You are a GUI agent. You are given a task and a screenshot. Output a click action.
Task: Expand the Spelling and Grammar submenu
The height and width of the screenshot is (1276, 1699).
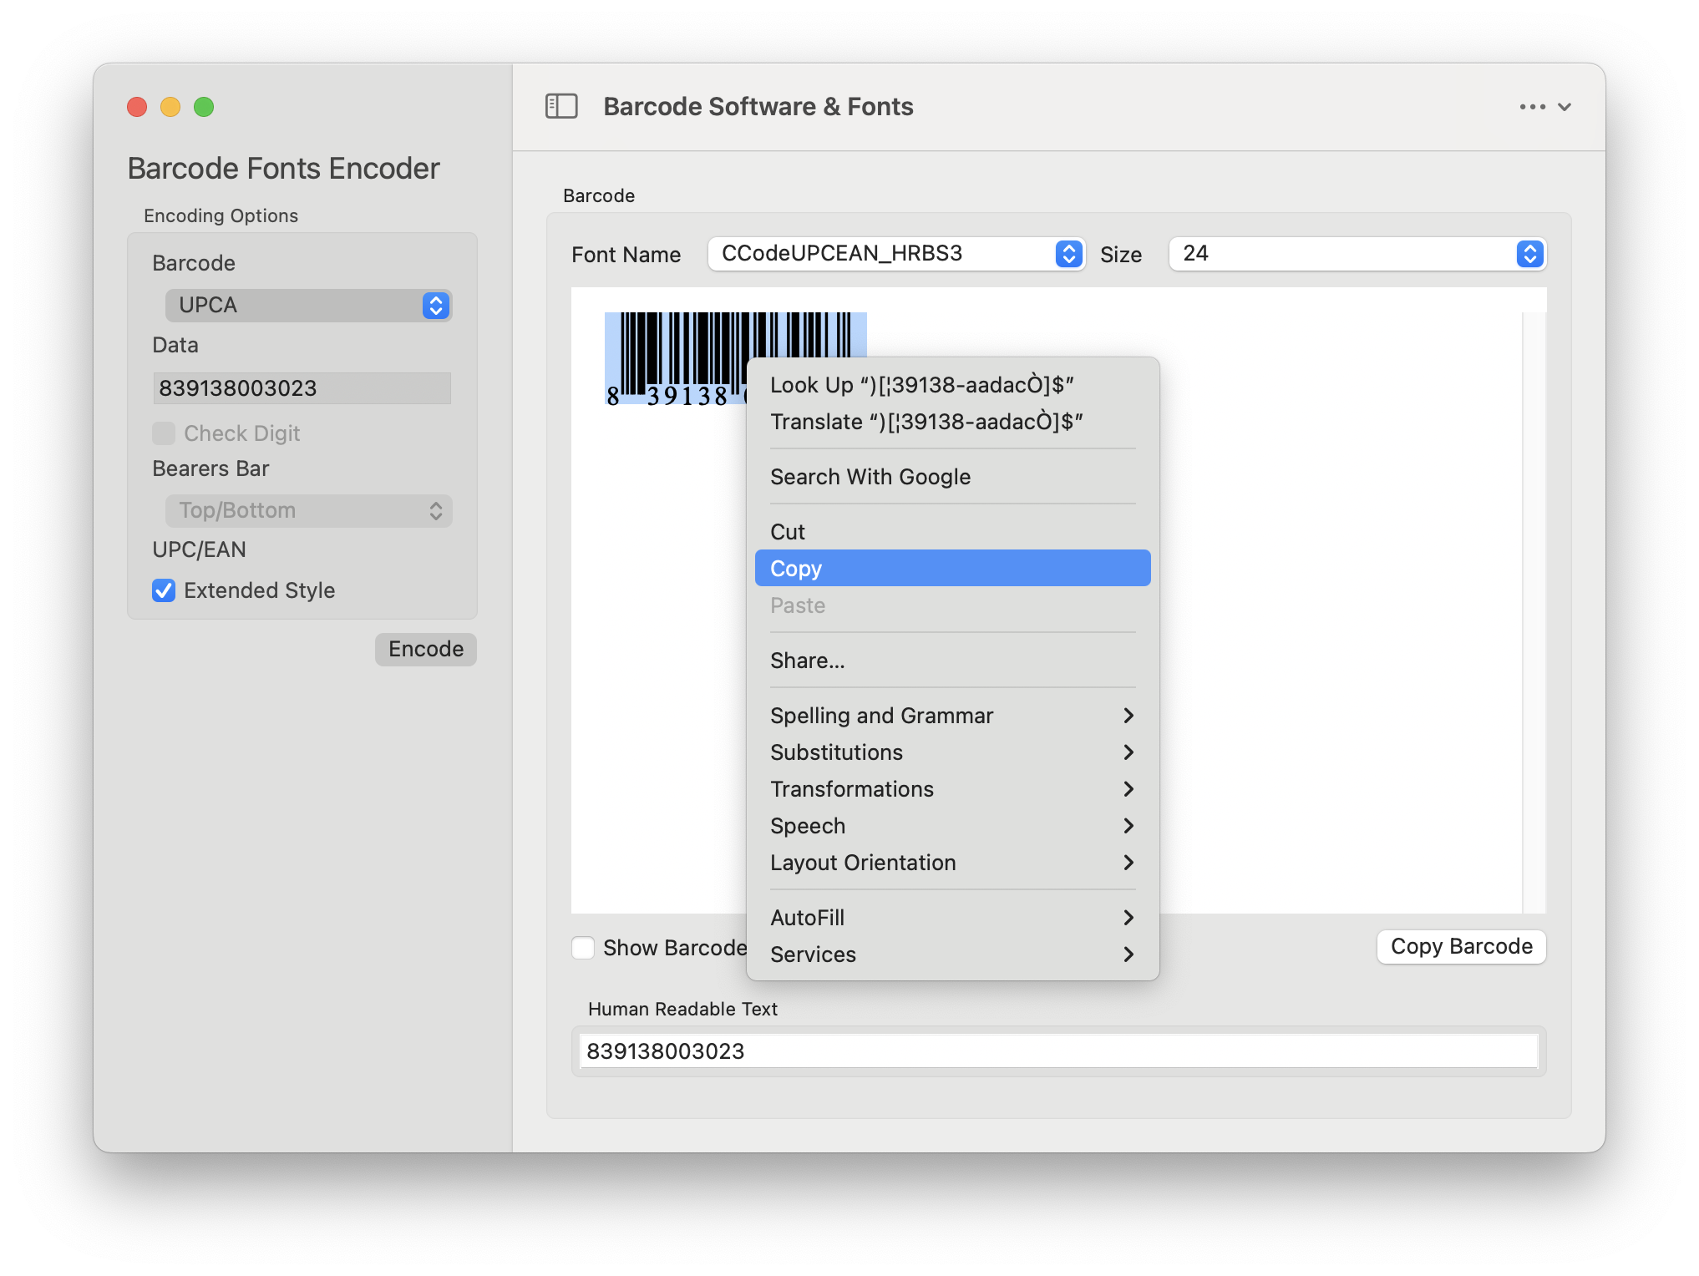pos(952,716)
